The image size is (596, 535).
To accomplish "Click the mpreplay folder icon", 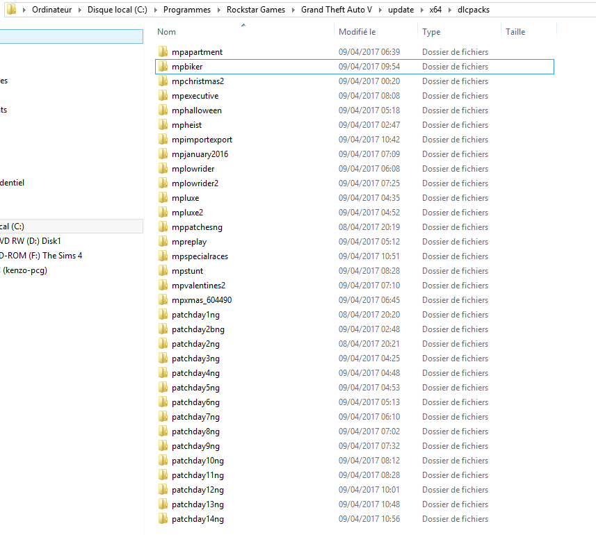I will click(x=163, y=241).
